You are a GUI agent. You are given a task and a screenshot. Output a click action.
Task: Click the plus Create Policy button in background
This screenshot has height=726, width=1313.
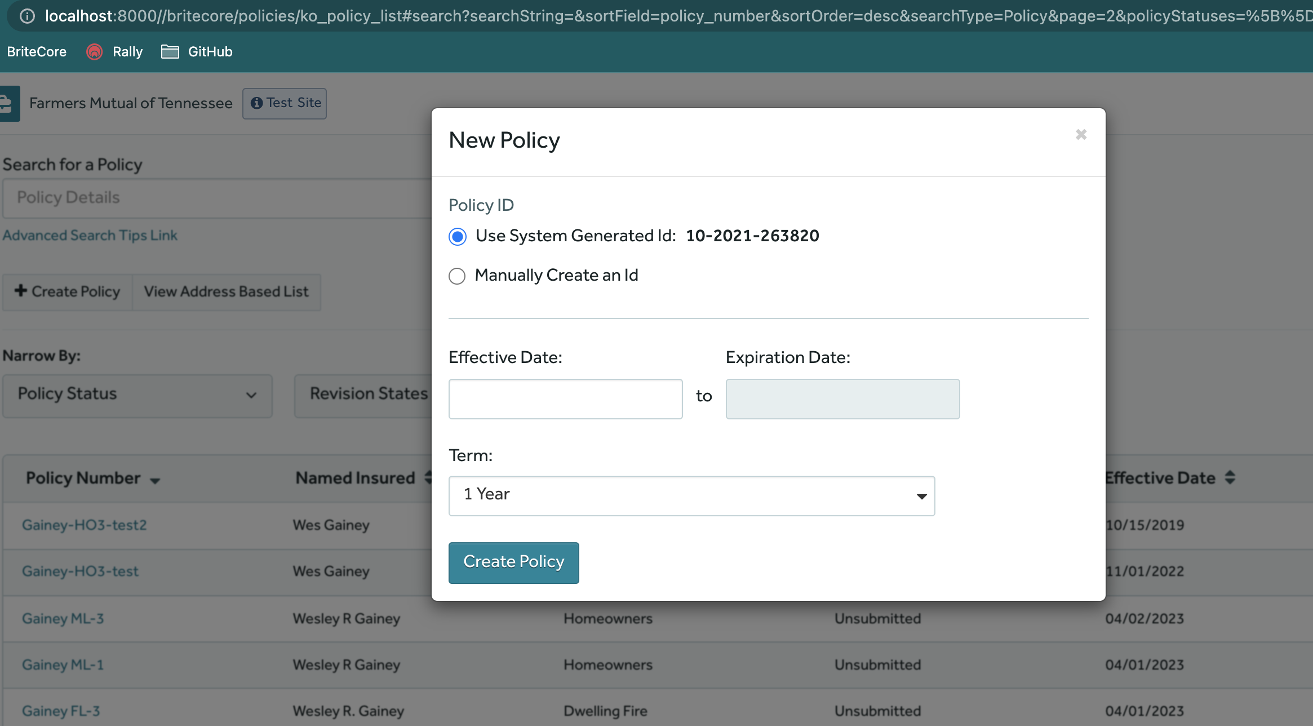(68, 292)
